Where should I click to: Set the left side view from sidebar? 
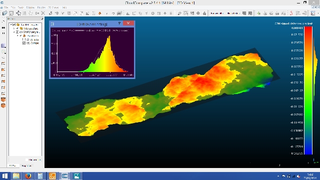[3, 75]
